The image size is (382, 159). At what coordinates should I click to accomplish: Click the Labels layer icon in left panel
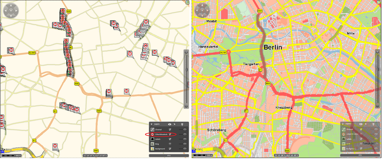[x=152, y=139]
